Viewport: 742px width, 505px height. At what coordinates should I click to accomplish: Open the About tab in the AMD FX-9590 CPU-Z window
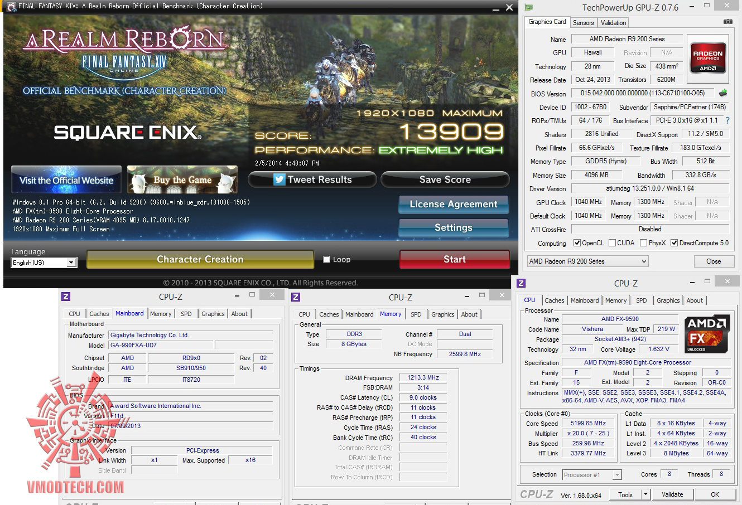pos(695,300)
